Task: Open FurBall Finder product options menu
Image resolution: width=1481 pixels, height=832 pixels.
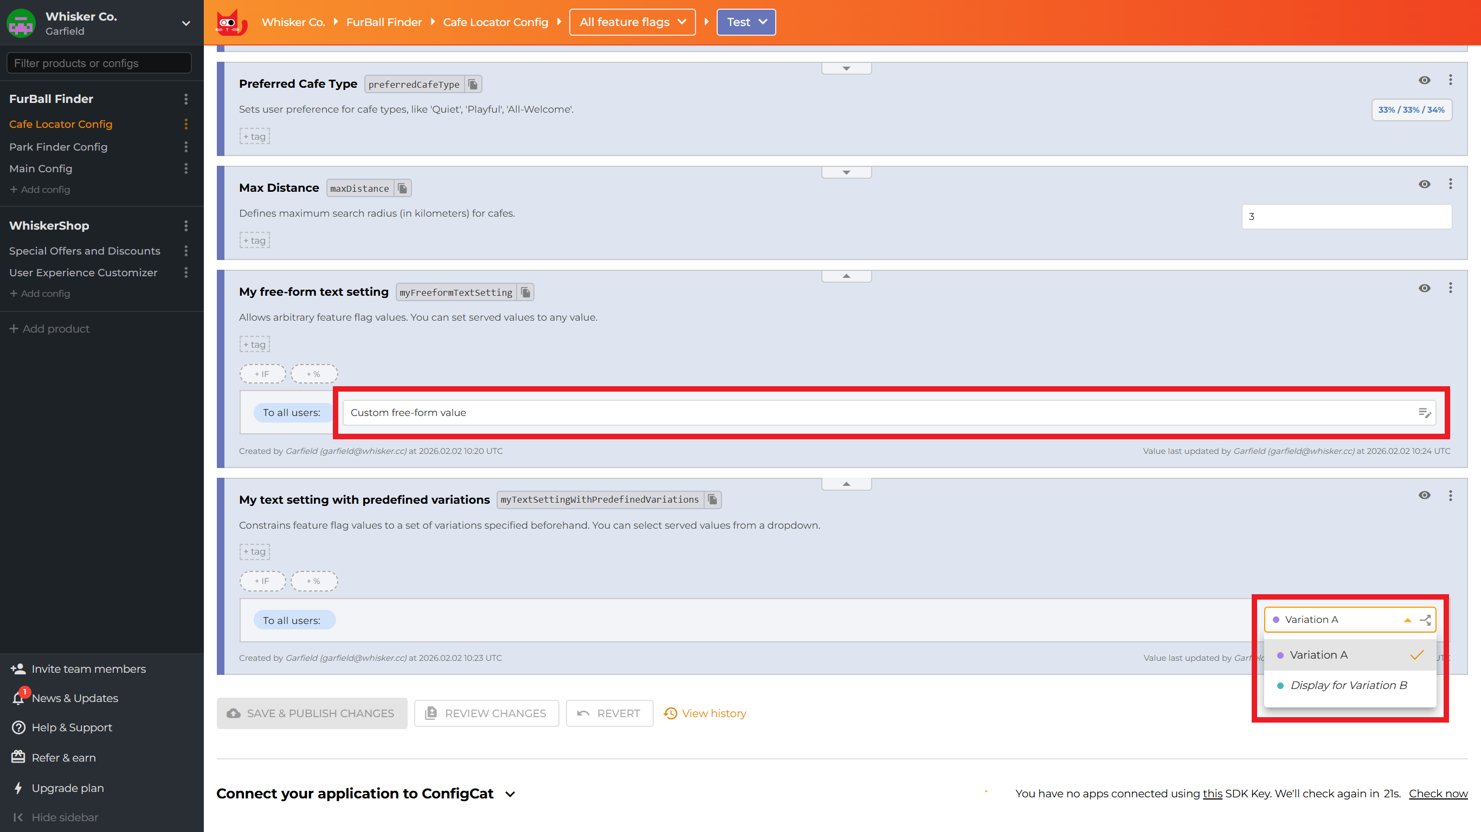Action: click(x=186, y=99)
